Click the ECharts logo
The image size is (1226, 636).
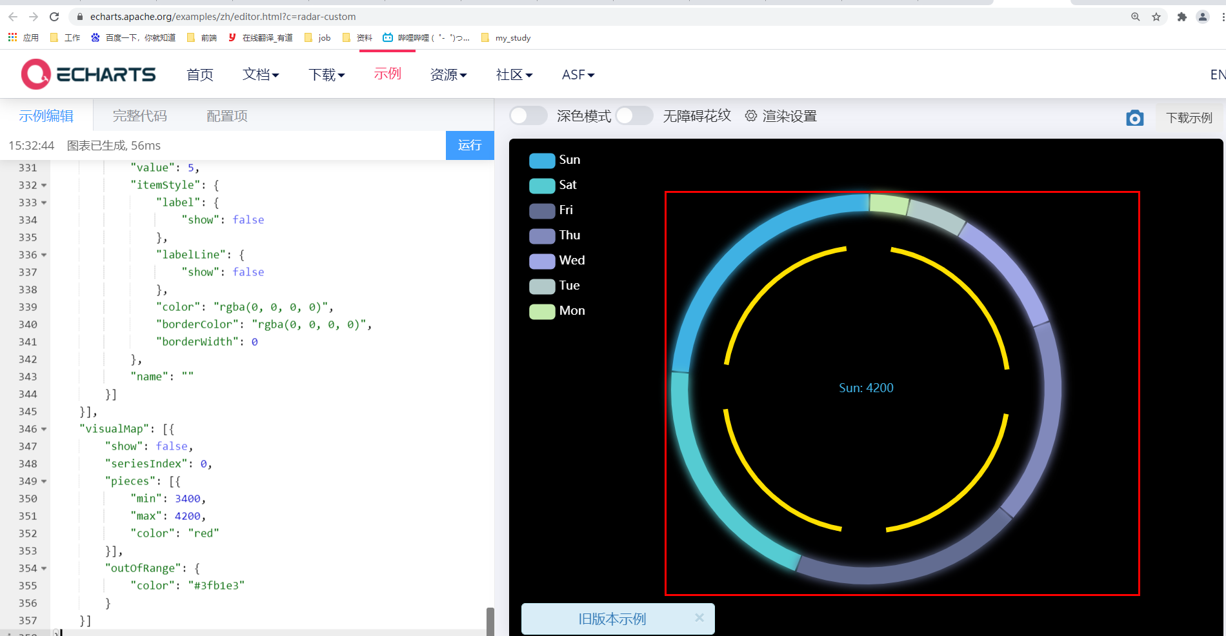click(x=88, y=74)
